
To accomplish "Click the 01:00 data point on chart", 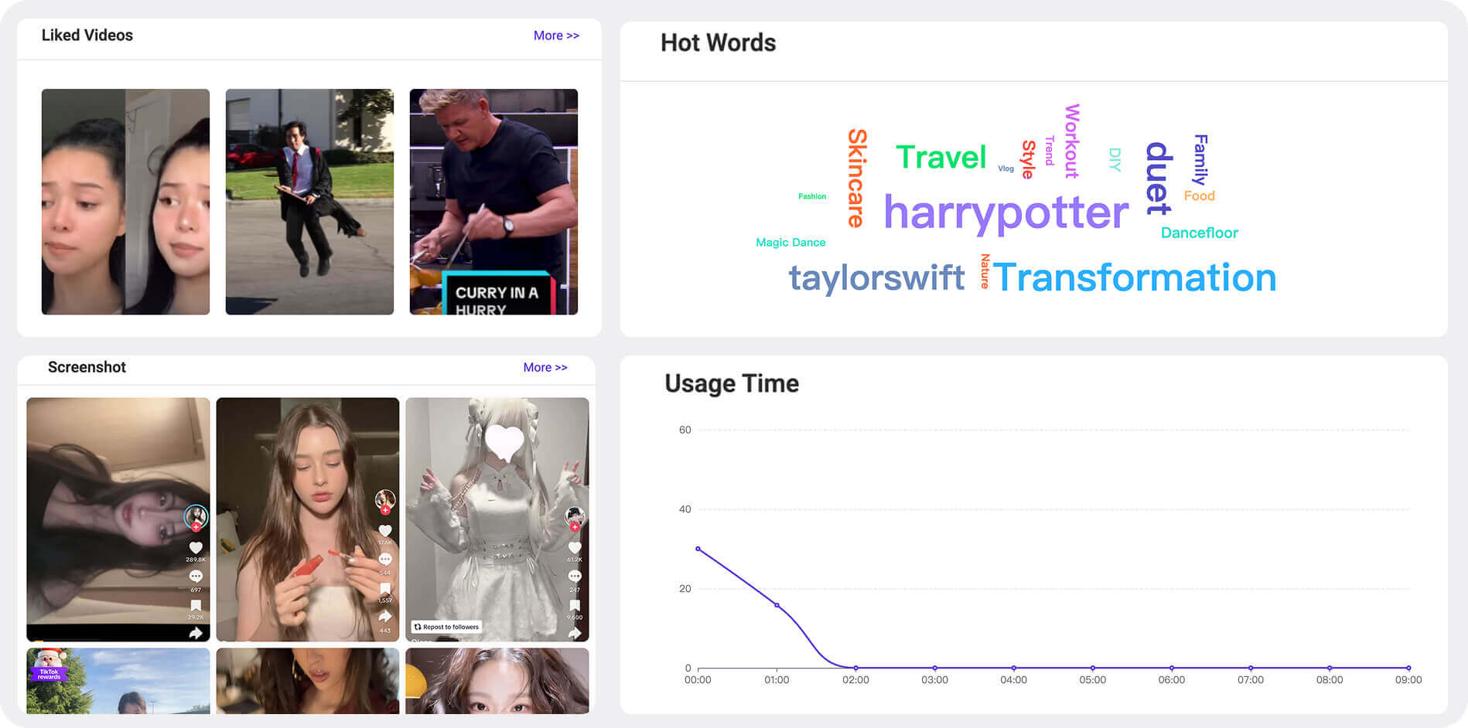I will coord(777,605).
